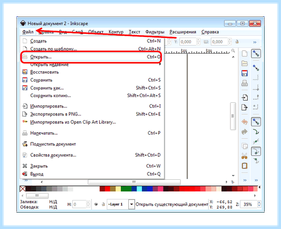Click the Print icon in the commands bar
The height and width of the screenshot is (229, 281).
click(244, 83)
